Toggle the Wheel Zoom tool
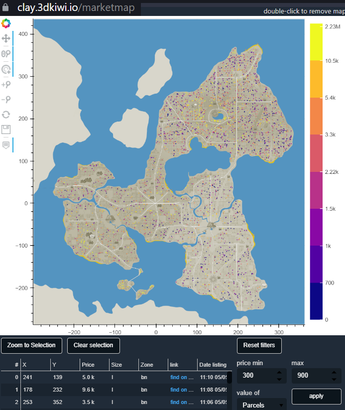Screen dimensions: 345x410 [x=6, y=54]
